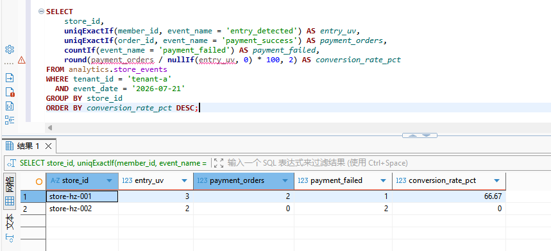
Task: Click the store-hz-002 cell
Action: point(82,209)
